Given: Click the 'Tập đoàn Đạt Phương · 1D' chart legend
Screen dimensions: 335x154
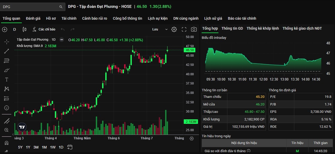Looking at the screenshot, I should point(36,40).
